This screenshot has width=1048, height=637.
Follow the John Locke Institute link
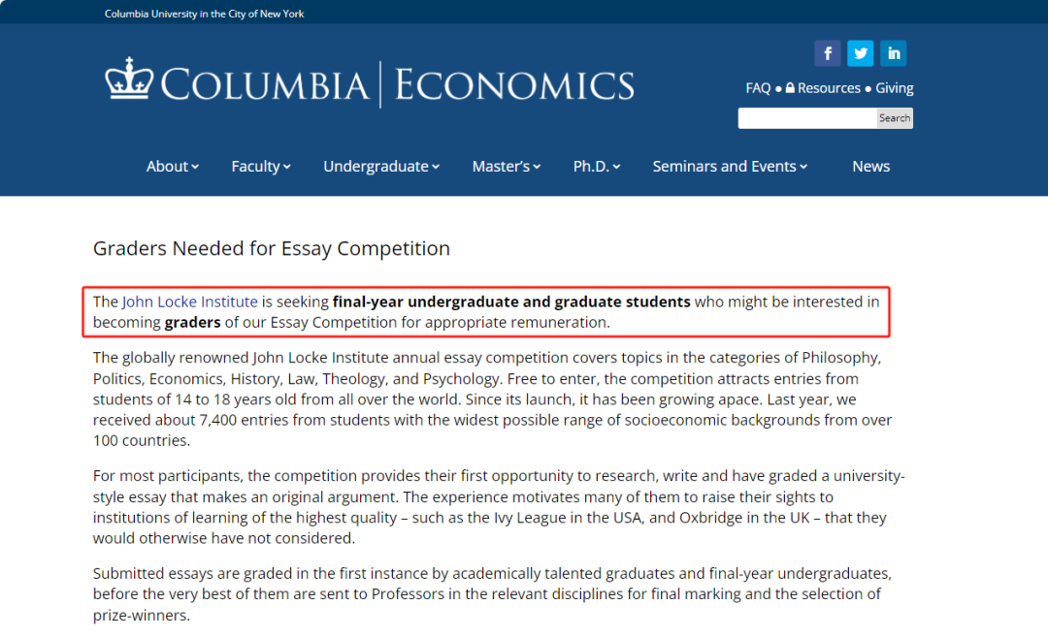[189, 302]
